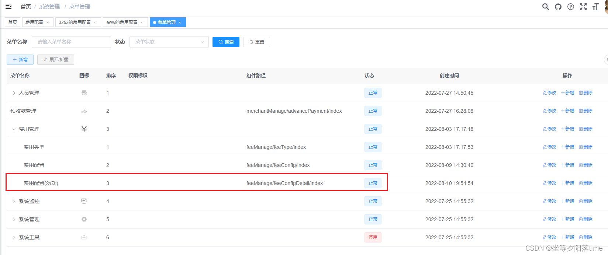Viewport: 608px width, 255px height.
Task: Switch to the 首页 tab
Action: coord(13,22)
